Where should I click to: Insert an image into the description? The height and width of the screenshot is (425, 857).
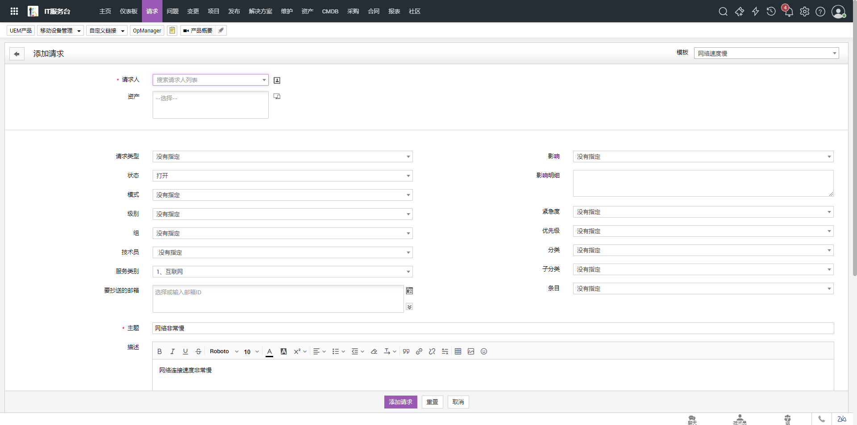tap(471, 351)
